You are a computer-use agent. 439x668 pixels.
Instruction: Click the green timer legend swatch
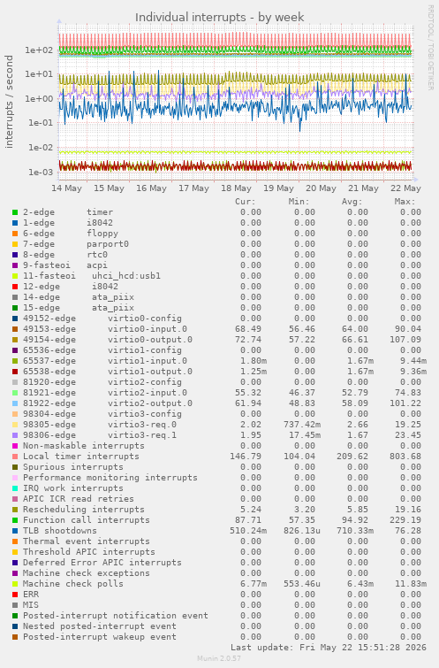click(x=15, y=212)
